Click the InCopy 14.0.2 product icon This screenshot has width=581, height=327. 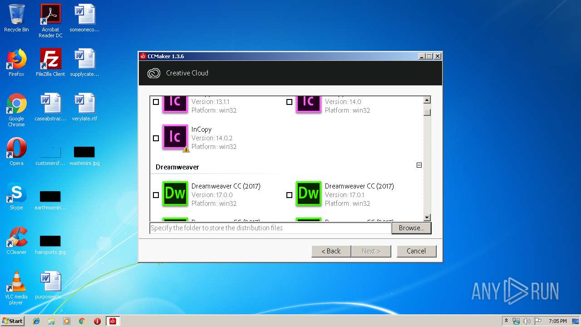(x=175, y=137)
